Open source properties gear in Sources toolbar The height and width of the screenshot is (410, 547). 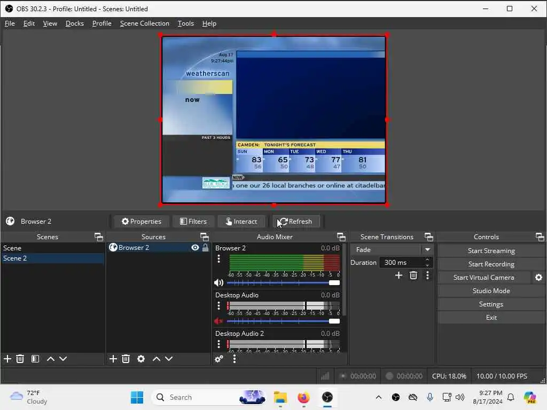(x=141, y=359)
